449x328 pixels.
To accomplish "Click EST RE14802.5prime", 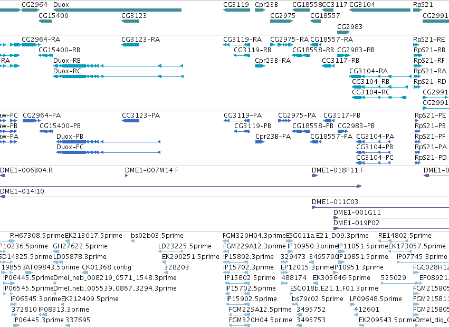I will (393, 242).
